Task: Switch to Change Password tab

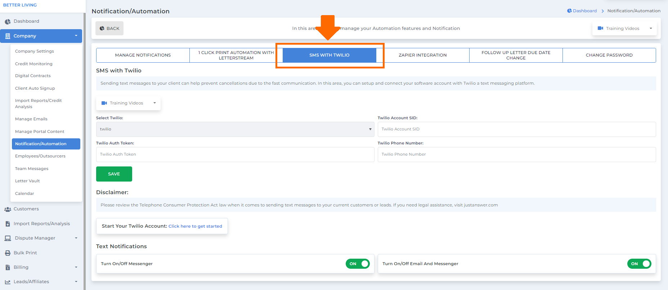Action: click(x=609, y=55)
